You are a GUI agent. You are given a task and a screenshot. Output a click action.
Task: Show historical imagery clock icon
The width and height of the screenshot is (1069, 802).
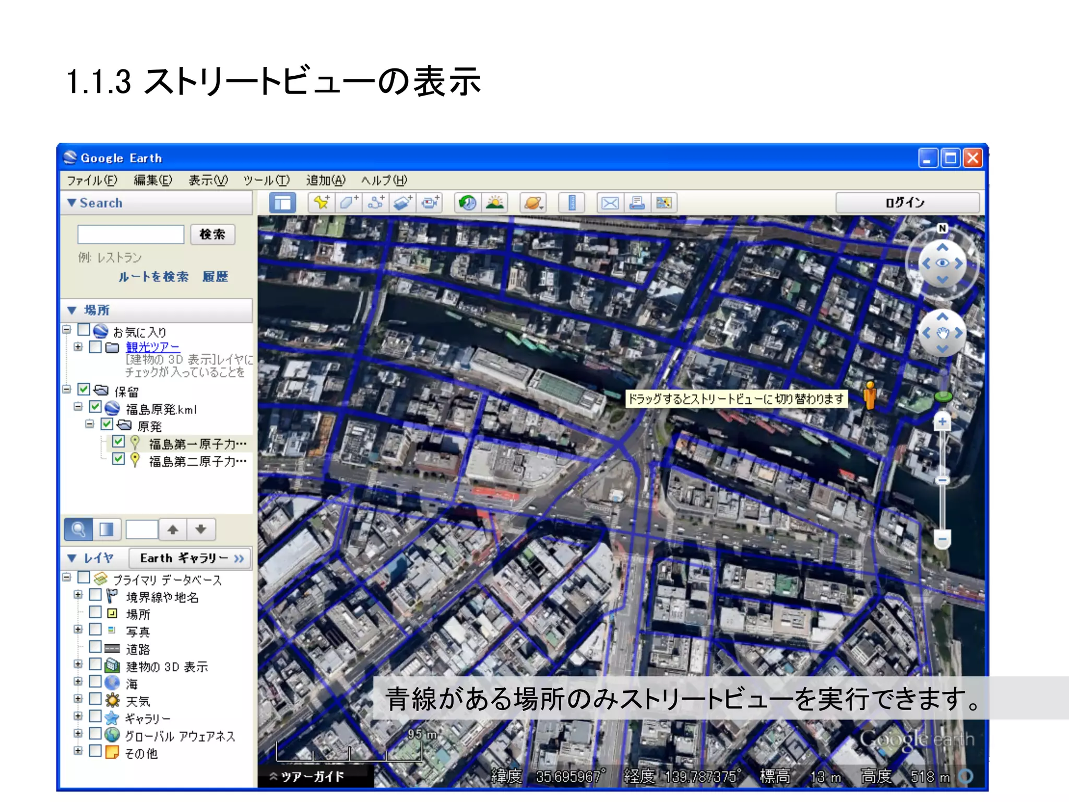467,203
